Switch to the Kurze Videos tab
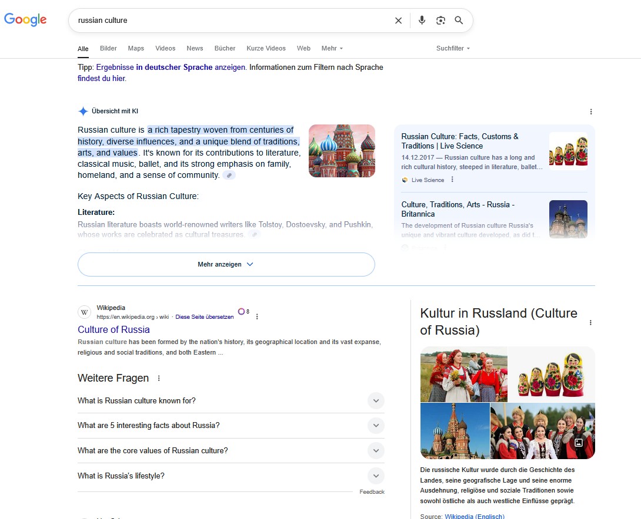This screenshot has height=519, width=641. click(x=266, y=48)
